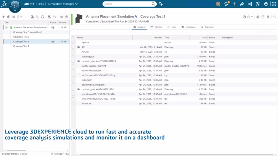Switch to the Monitor tab
The width and height of the screenshot is (278, 156).
pyautogui.click(x=156, y=27)
